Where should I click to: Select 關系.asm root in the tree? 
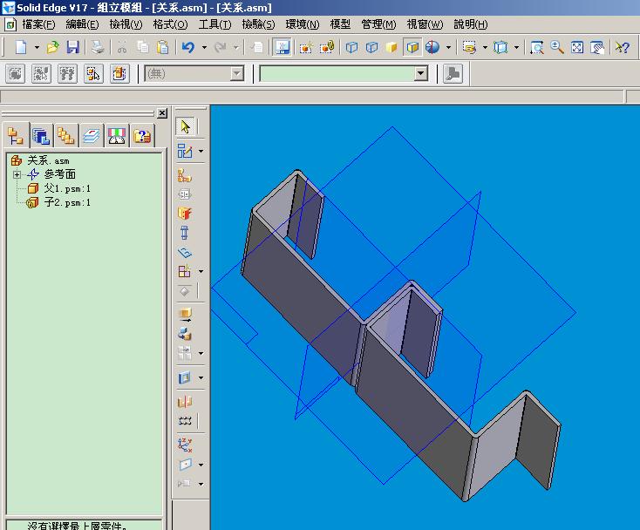pos(48,160)
